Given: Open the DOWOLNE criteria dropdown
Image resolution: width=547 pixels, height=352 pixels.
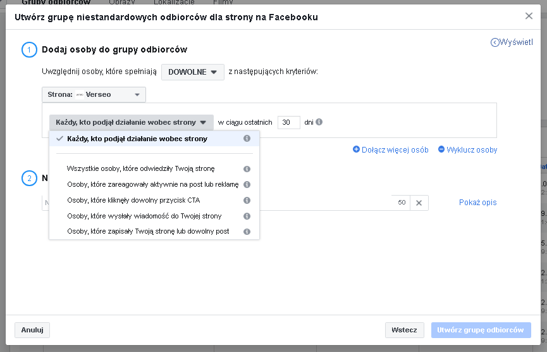Looking at the screenshot, I should pos(193,72).
